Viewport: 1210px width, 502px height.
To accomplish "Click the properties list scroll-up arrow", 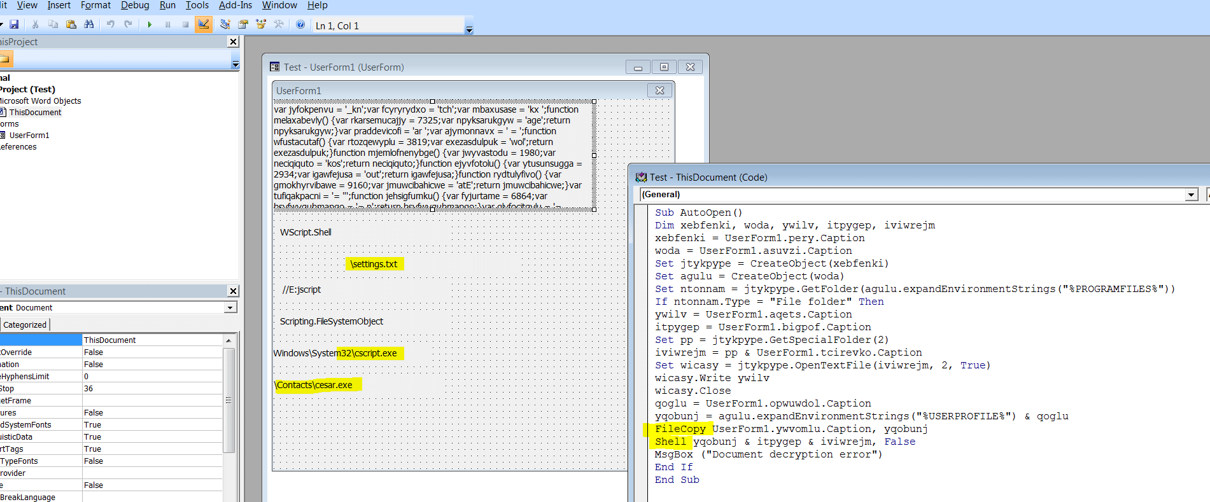I will click(229, 340).
